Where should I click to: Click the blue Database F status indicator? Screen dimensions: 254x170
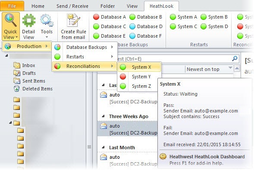pyautogui.click(x=132, y=36)
